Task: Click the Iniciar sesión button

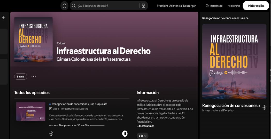Action: click(256, 6)
